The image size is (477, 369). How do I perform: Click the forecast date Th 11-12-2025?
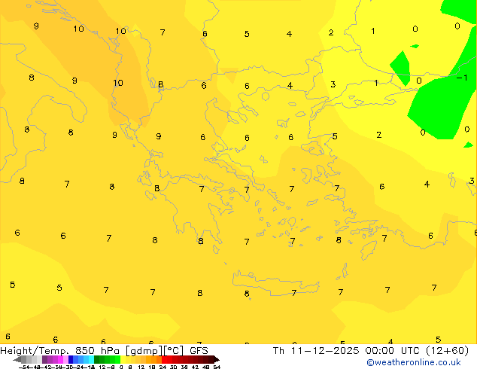tap(316, 351)
